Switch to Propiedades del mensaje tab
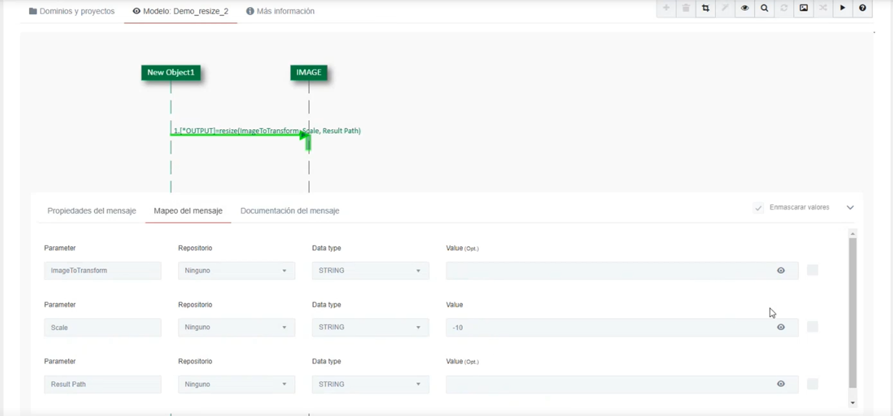This screenshot has height=416, width=893. (x=91, y=211)
